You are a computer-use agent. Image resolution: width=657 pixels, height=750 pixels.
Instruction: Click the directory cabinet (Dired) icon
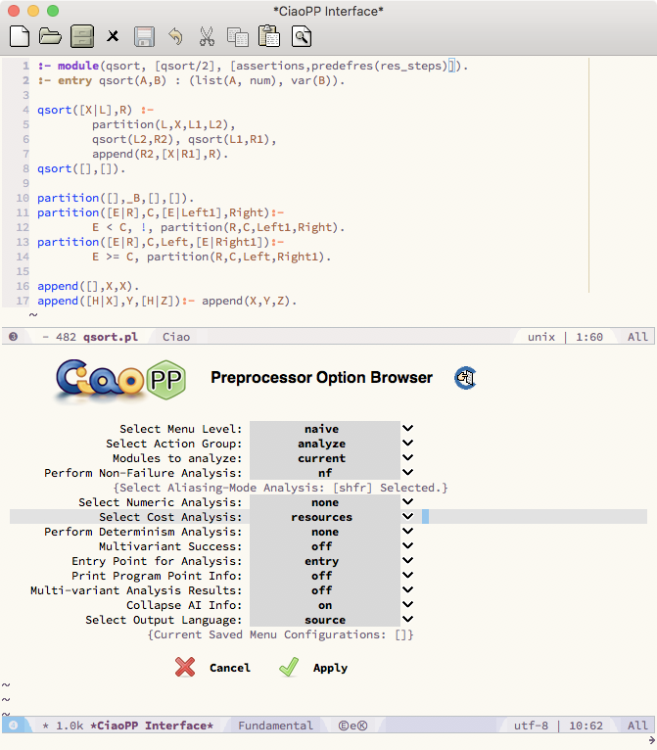click(x=82, y=37)
